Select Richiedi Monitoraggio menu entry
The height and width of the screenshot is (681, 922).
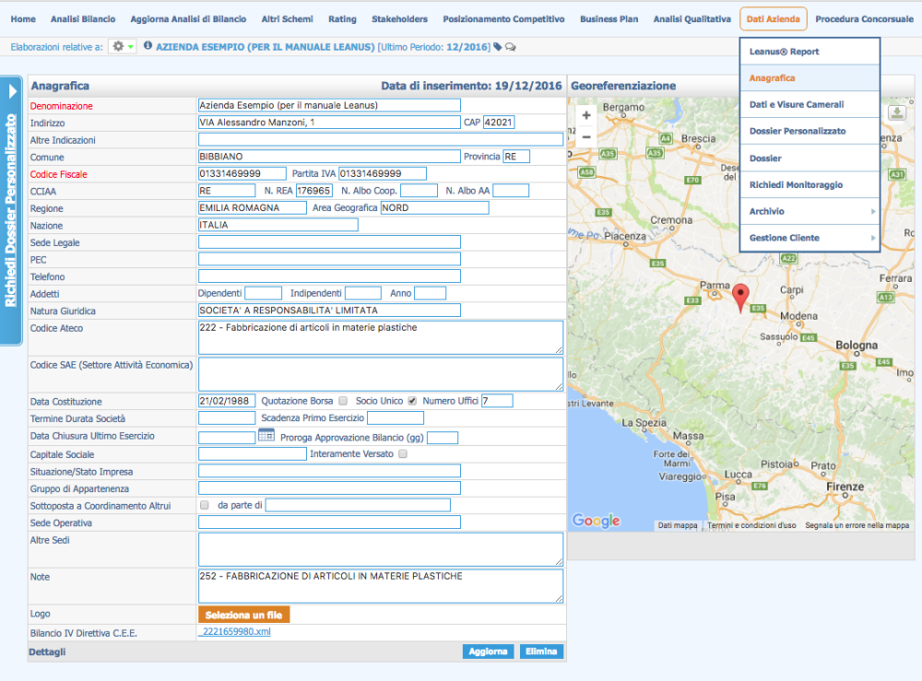(x=810, y=184)
